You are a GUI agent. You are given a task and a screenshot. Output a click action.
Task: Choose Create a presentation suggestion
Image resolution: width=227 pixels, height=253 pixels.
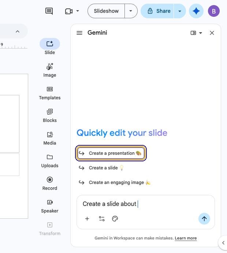(x=111, y=153)
